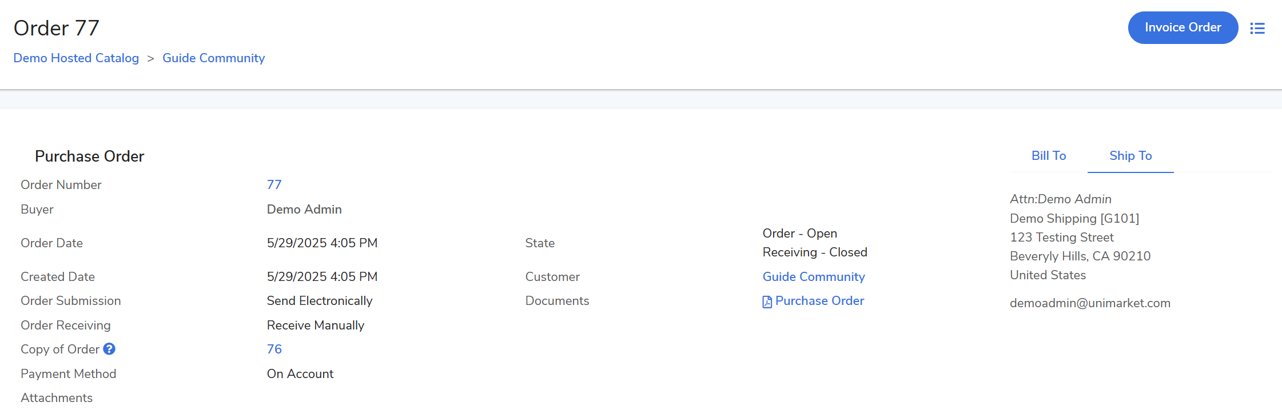1282x418 pixels.
Task: Download the Purchase Order document link
Action: (x=819, y=301)
